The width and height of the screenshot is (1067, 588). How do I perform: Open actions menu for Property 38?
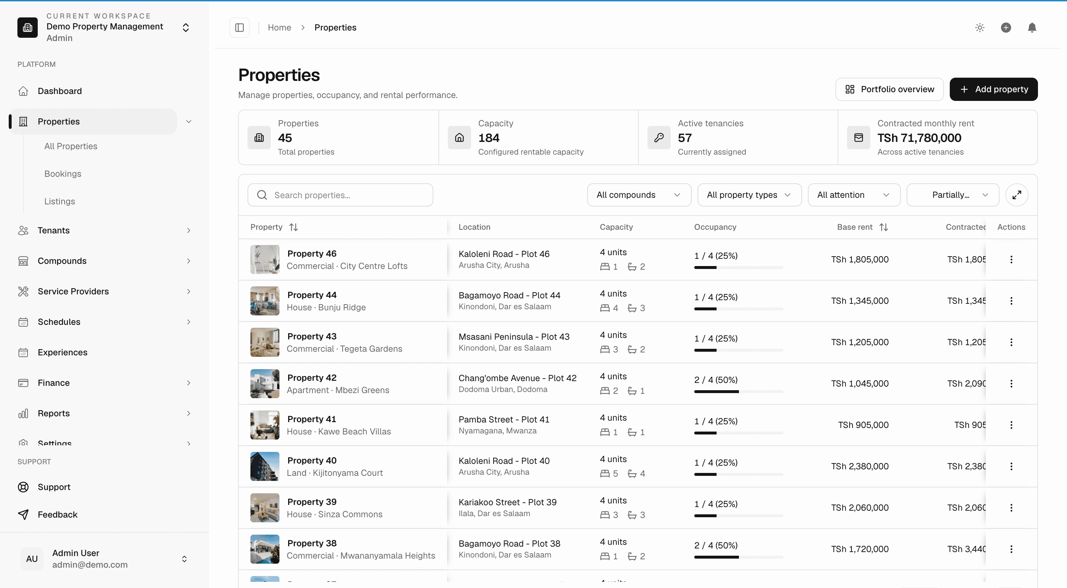[1011, 549]
